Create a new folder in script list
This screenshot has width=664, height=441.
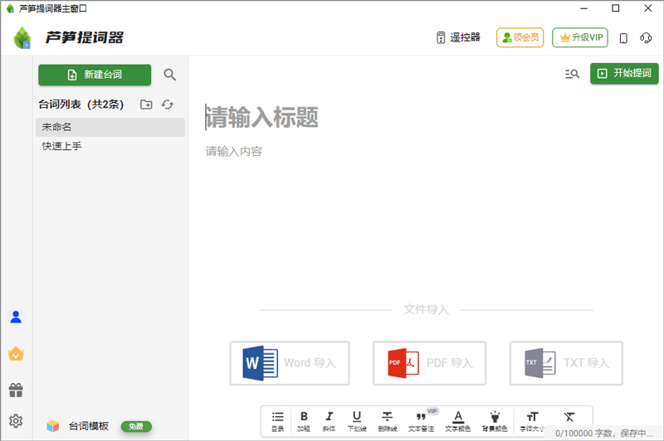pyautogui.click(x=146, y=104)
